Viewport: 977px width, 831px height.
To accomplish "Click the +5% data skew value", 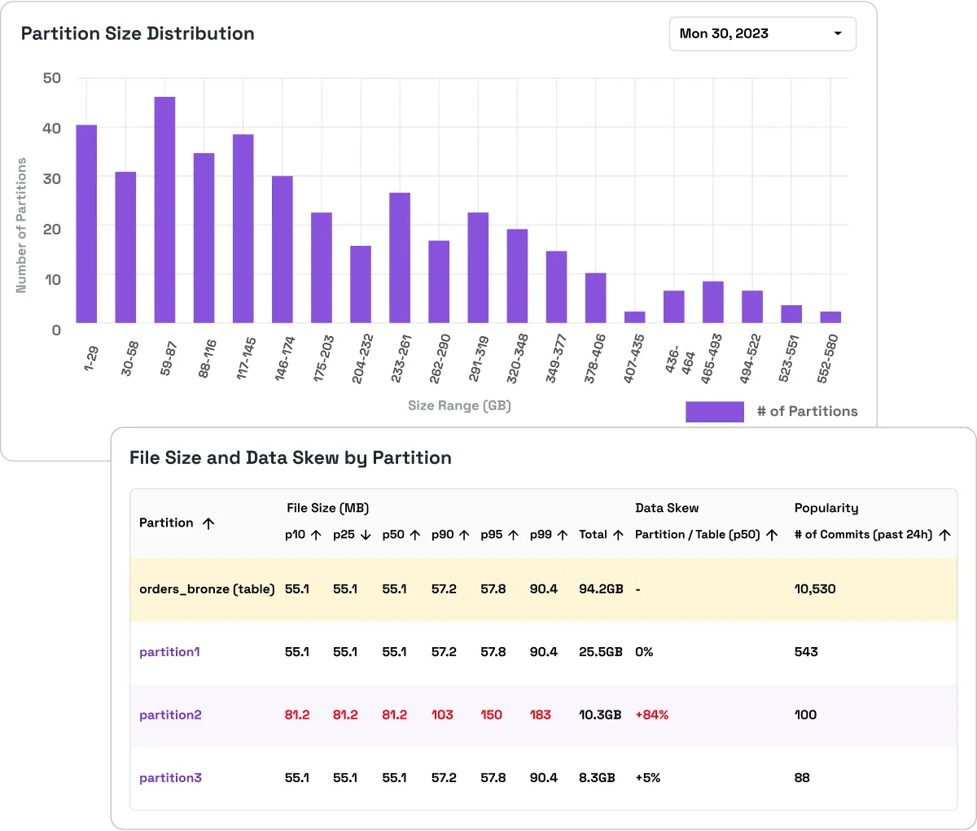I will coord(648,778).
